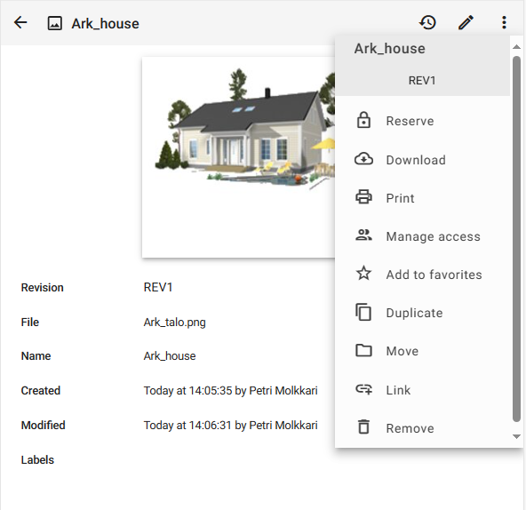This screenshot has height=510, width=526.
Task: Click the padlock Reserve icon
Action: (363, 121)
